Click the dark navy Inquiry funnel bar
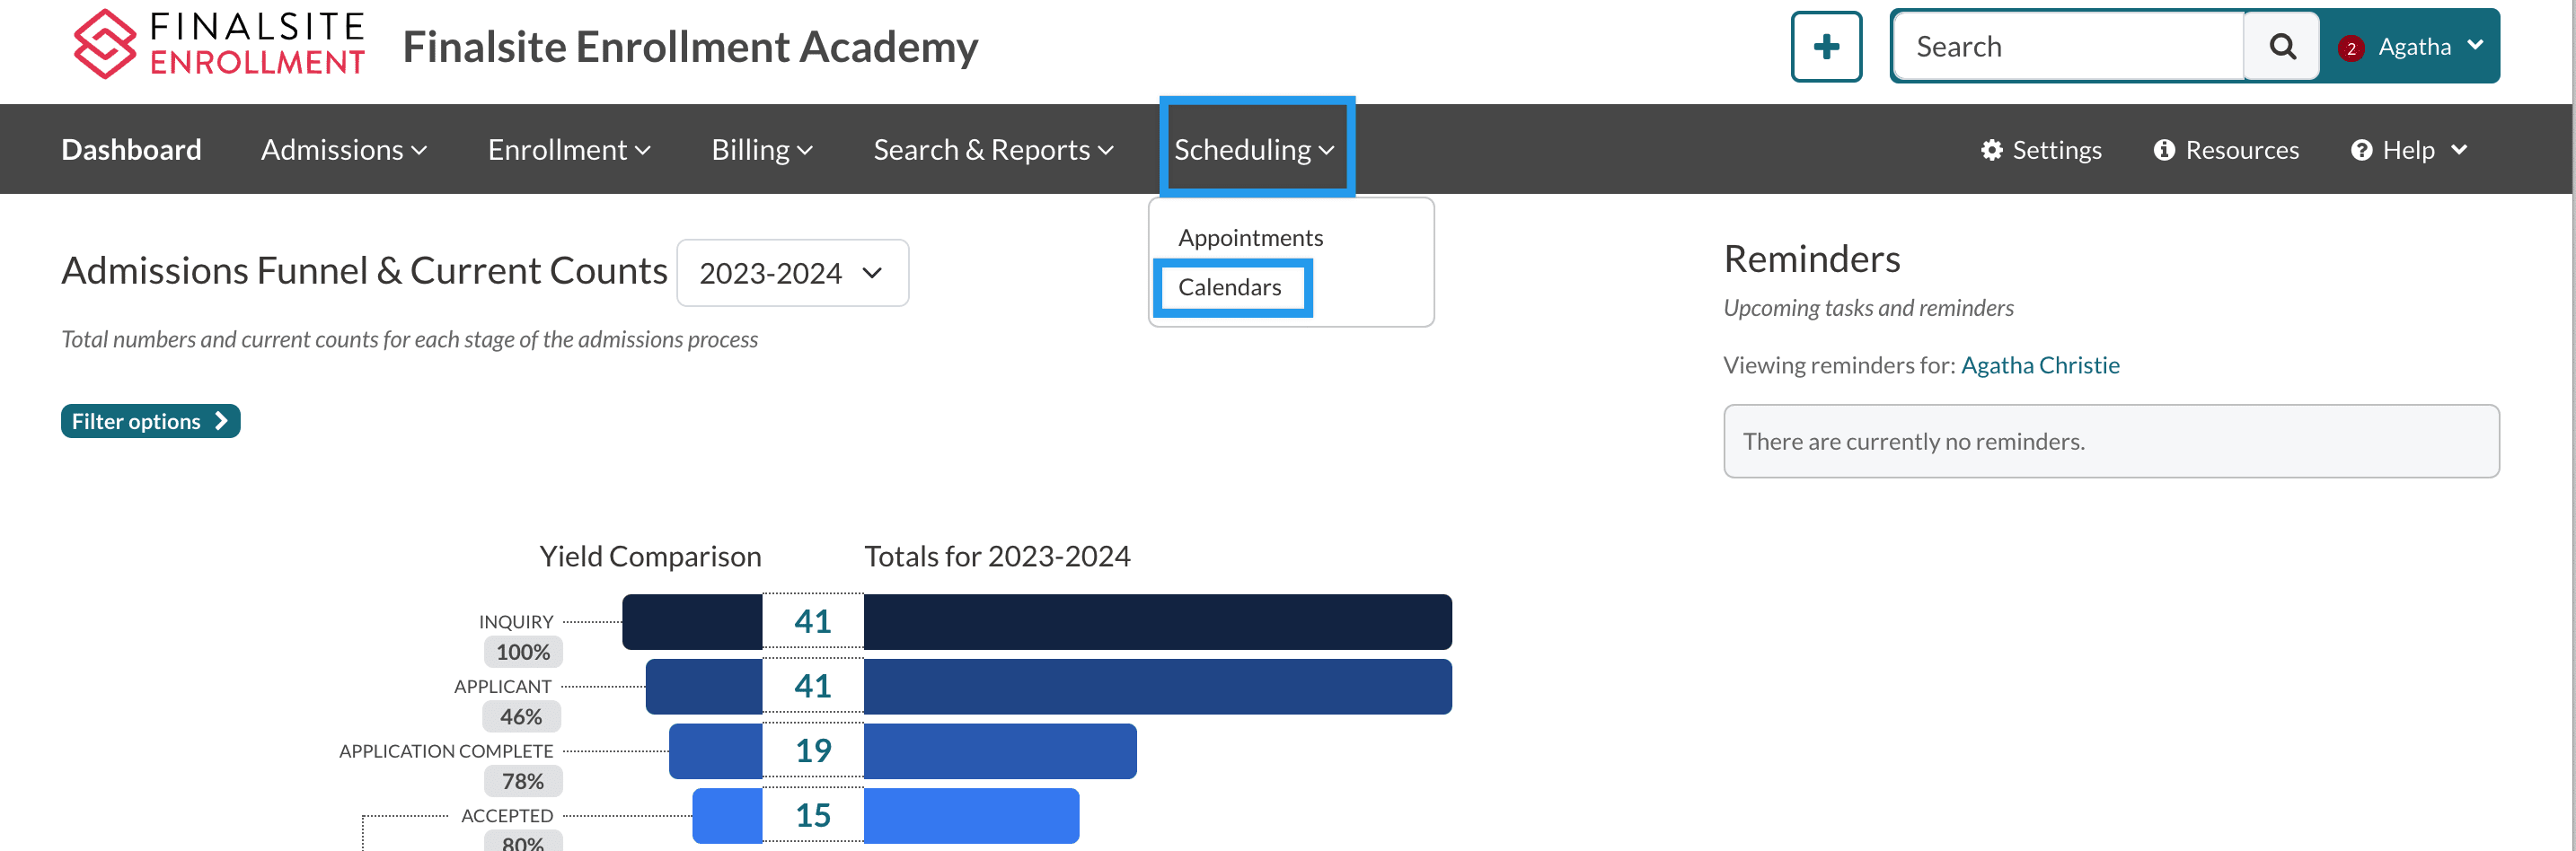Screen dimensions: 2576x851 [1156, 622]
